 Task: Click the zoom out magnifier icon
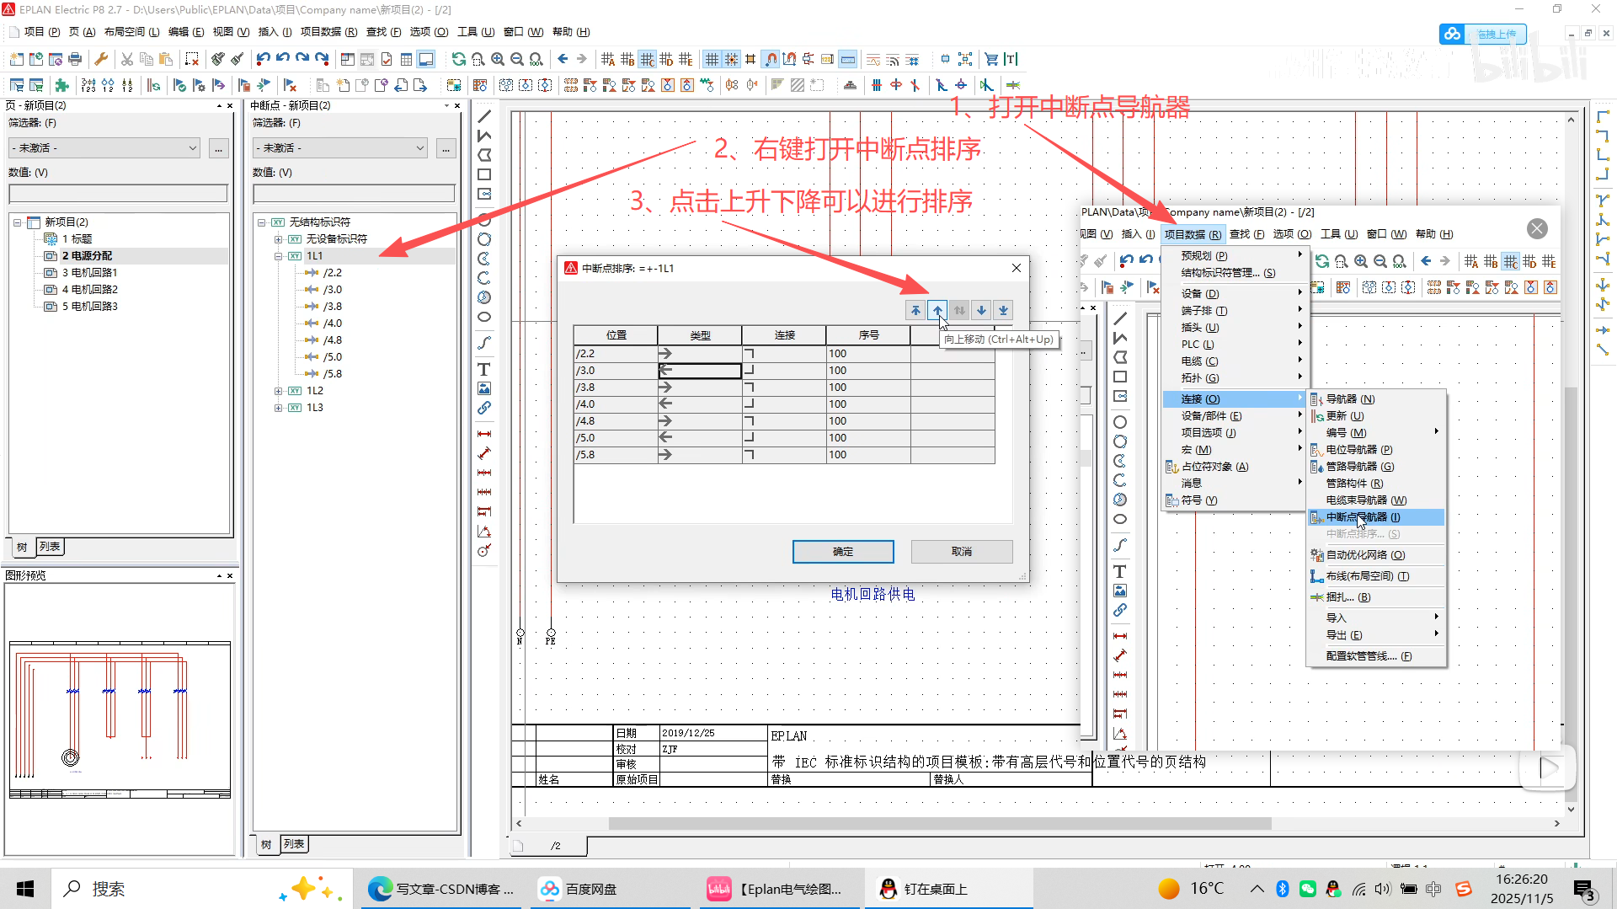[517, 59]
